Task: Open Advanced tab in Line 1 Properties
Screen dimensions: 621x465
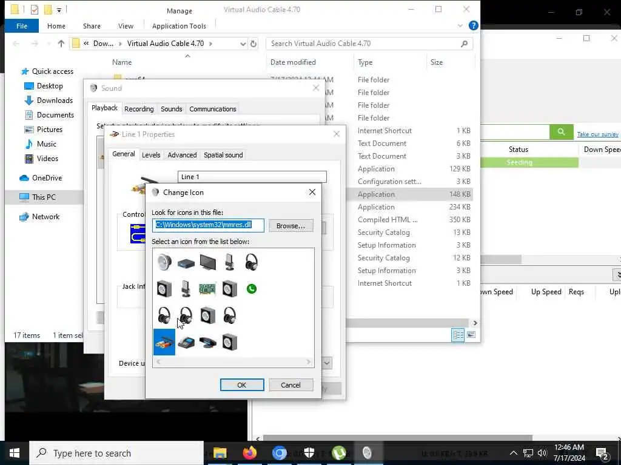Action: tap(182, 155)
